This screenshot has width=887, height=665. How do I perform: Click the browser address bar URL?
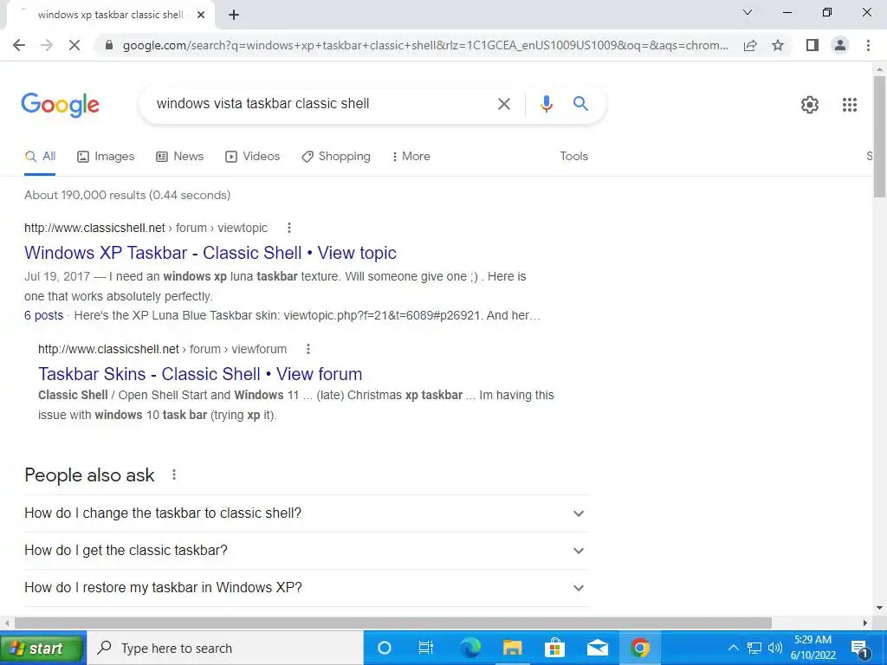[425, 45]
